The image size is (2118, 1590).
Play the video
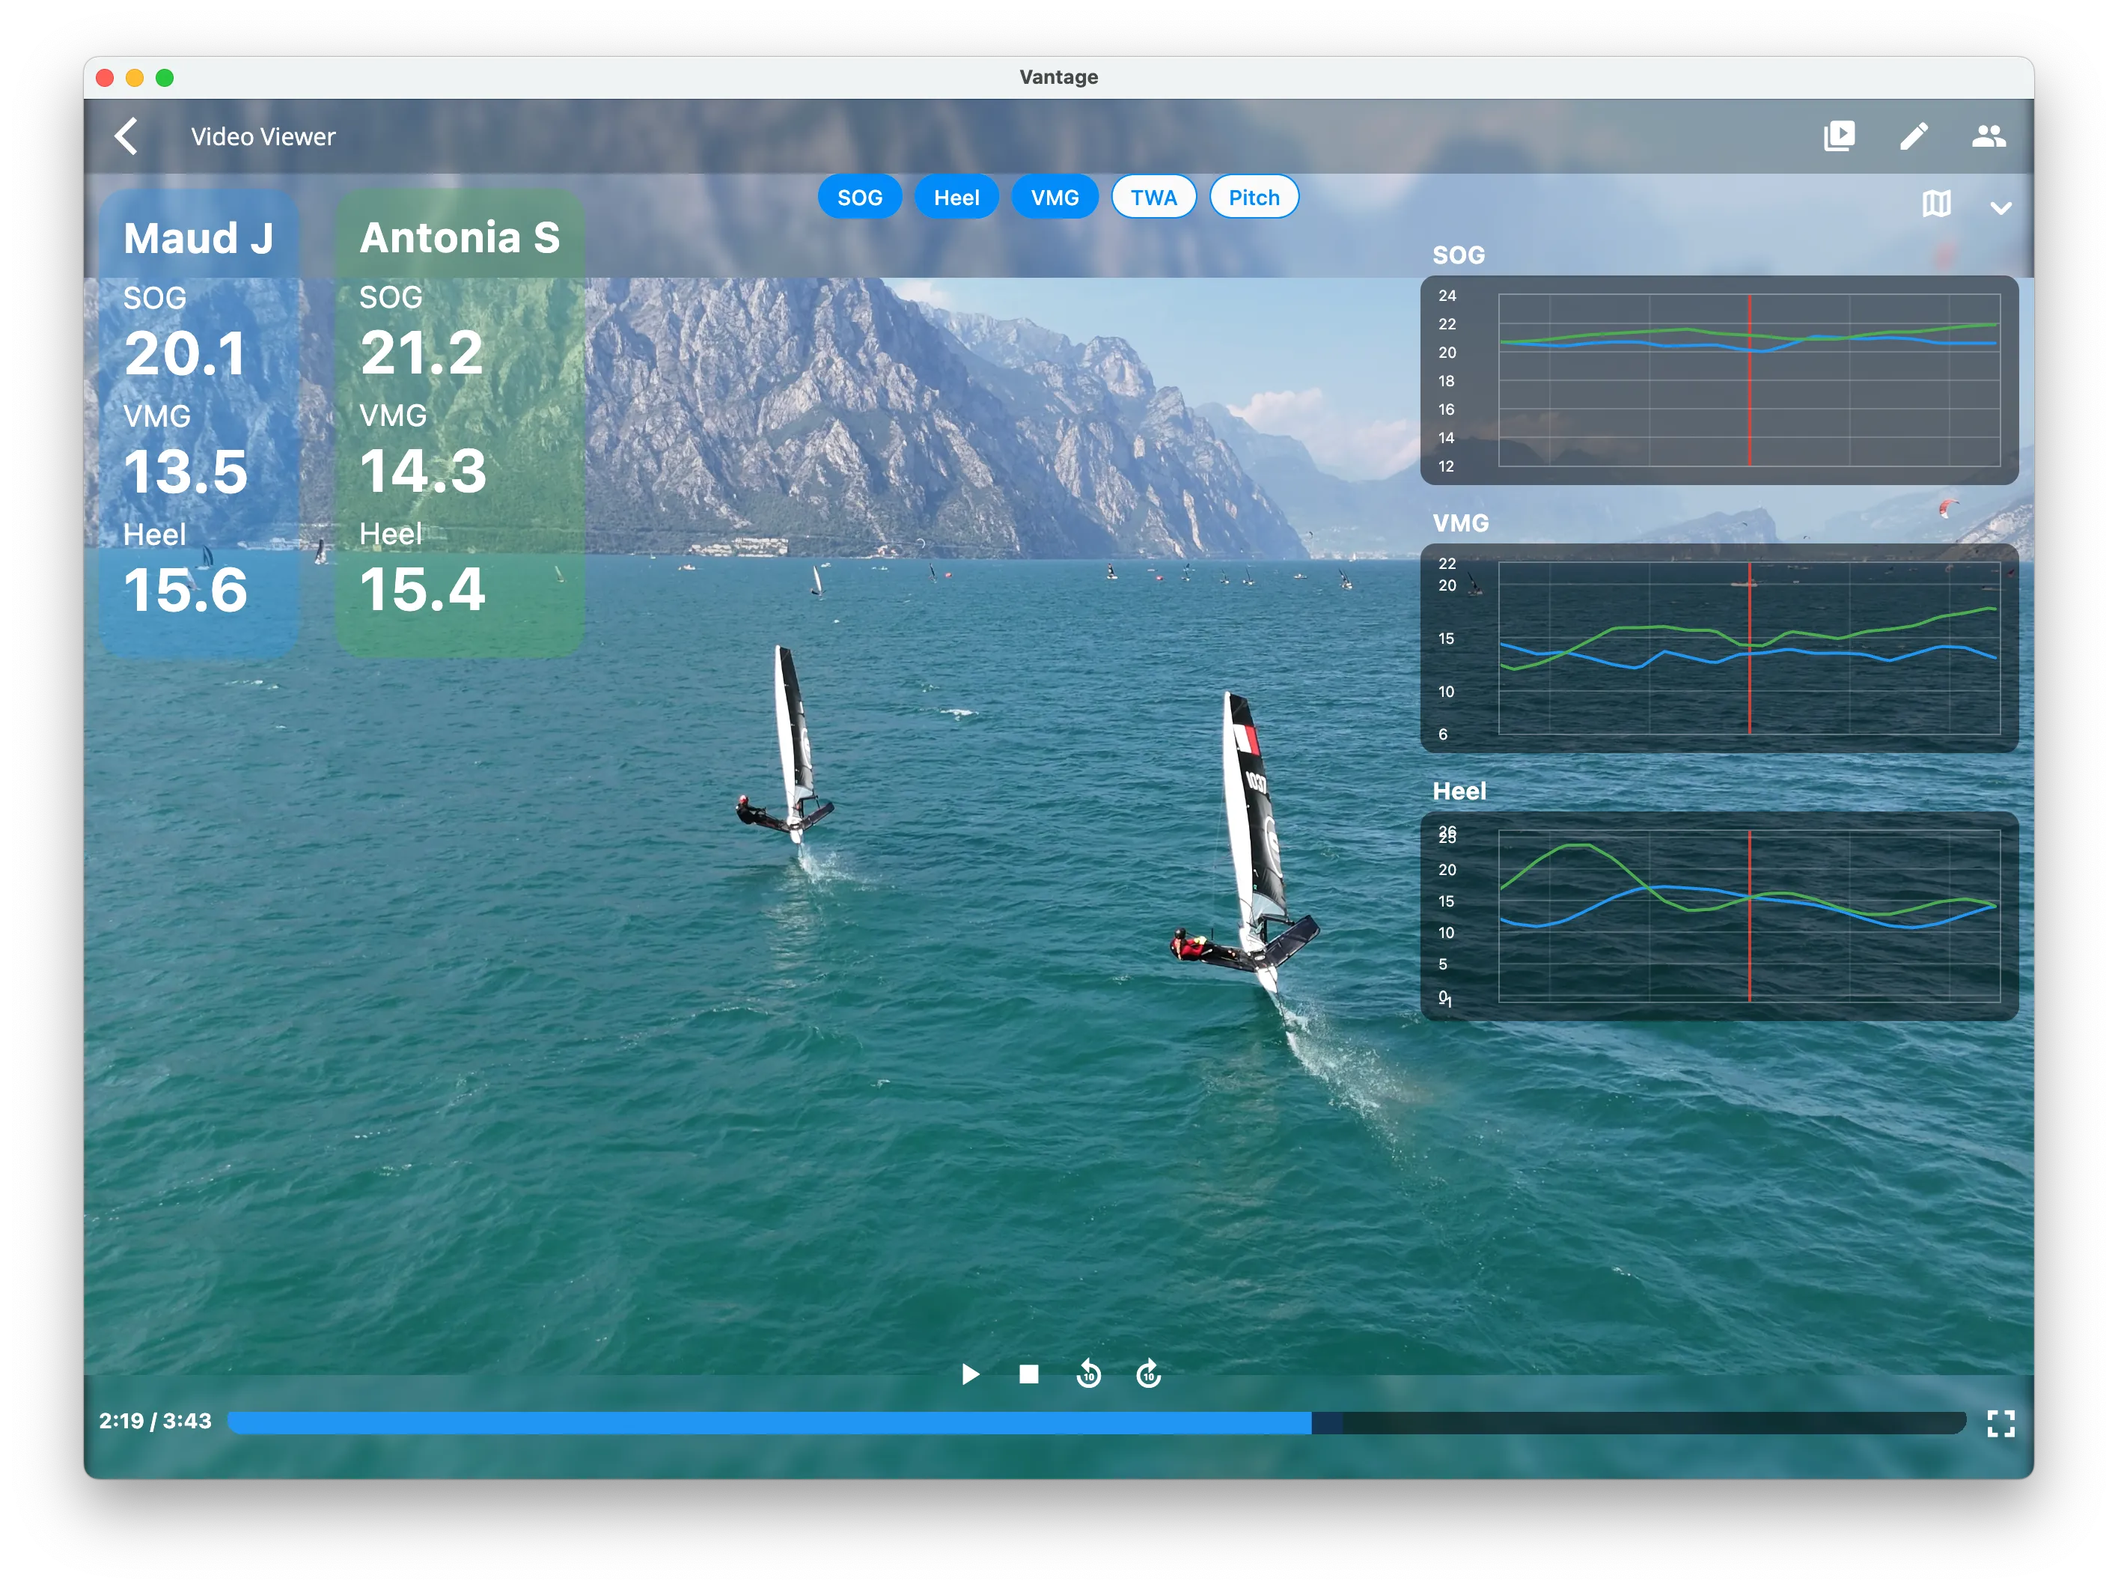970,1374
